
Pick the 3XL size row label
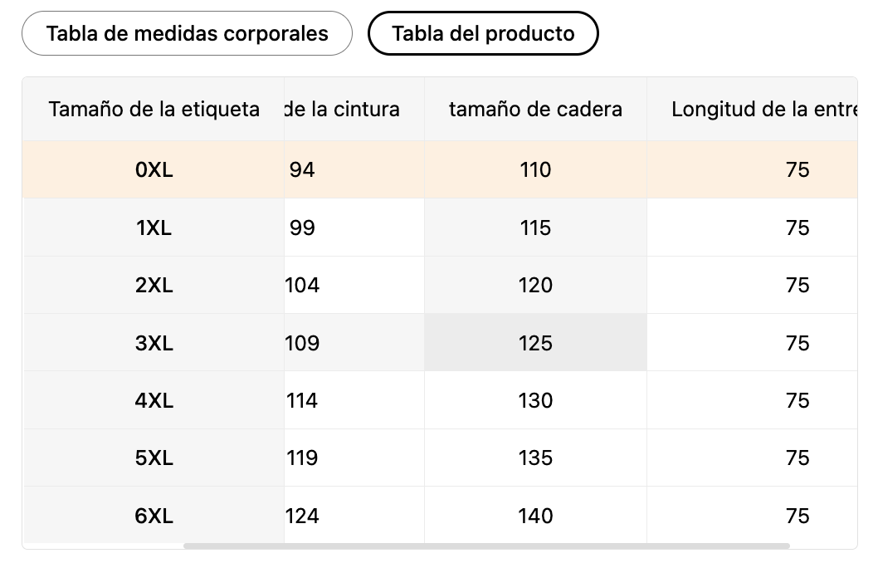[154, 343]
